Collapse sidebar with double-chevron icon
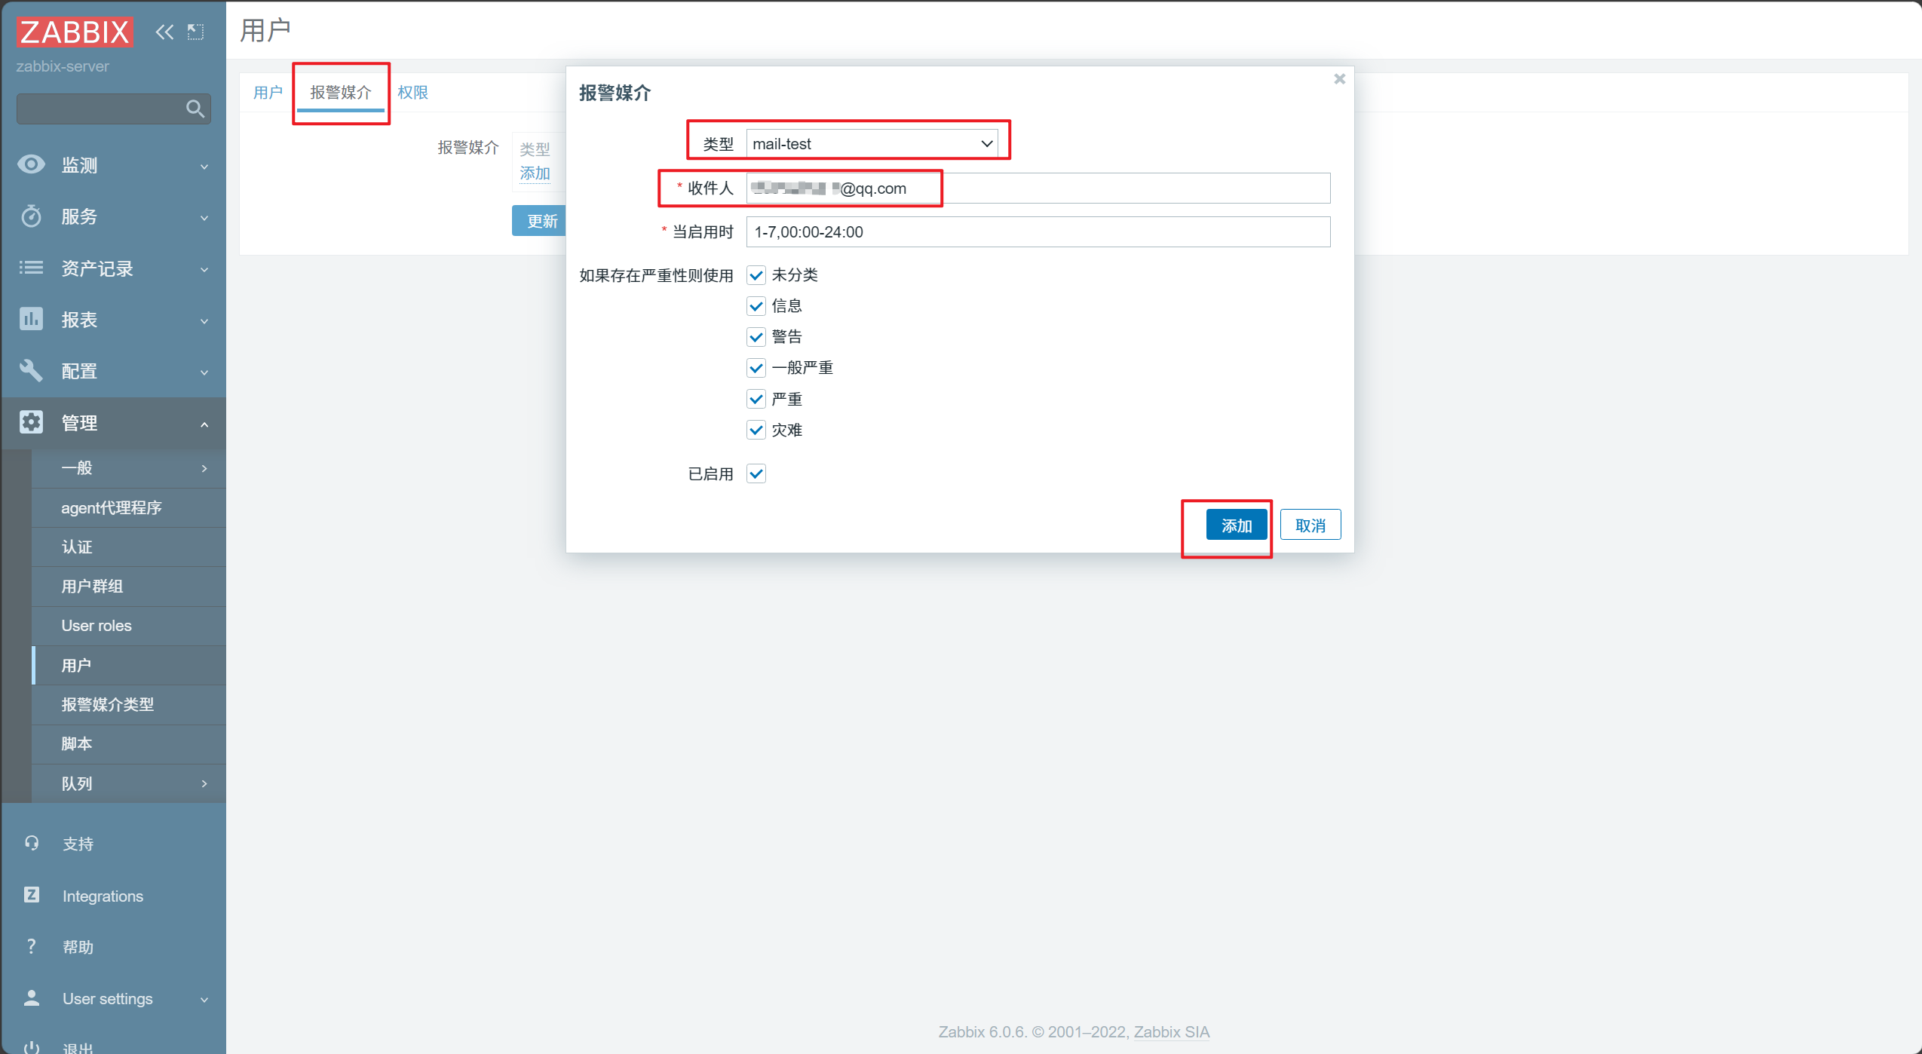The width and height of the screenshot is (1922, 1054). (x=164, y=32)
